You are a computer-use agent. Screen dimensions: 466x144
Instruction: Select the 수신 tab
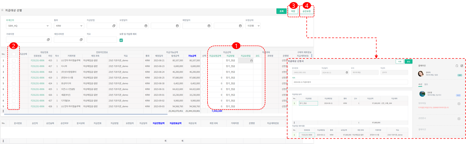[420, 84]
